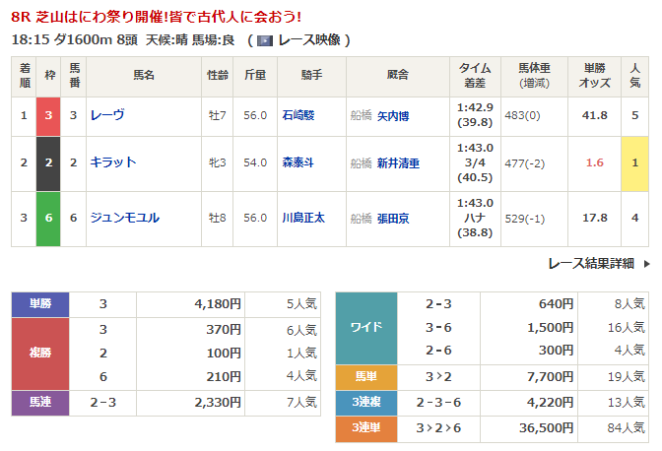Open horse page for キラット
This screenshot has width=662, height=451.
pyautogui.click(x=112, y=162)
